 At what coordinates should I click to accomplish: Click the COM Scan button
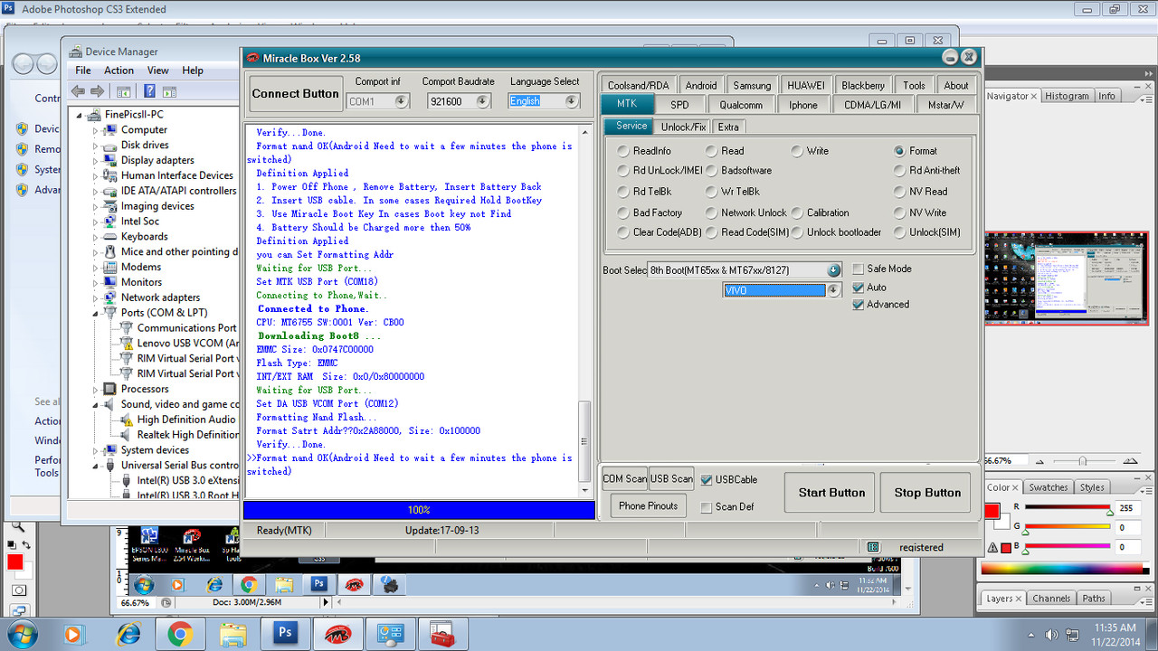pos(625,479)
